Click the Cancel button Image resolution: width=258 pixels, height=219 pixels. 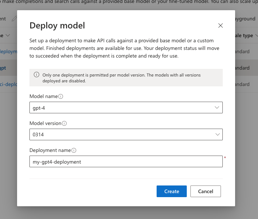[206, 191]
